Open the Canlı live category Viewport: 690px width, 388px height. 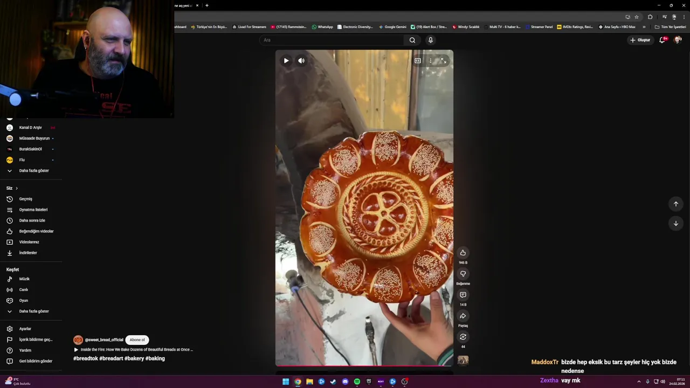[31, 290]
